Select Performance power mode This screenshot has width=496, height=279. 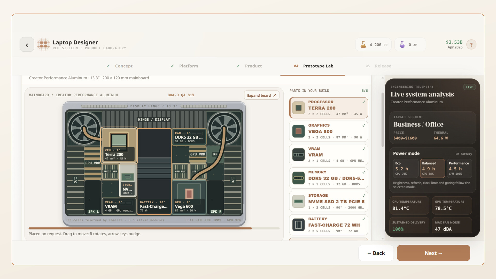(x=459, y=168)
